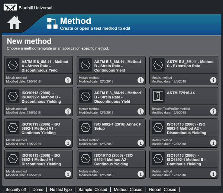Image resolution: width=223 pixels, height=193 pixels.
Task: Click the New method heading
Action: pos(29,41)
